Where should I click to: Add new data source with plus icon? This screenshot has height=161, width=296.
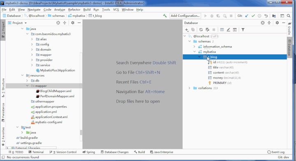187,30
